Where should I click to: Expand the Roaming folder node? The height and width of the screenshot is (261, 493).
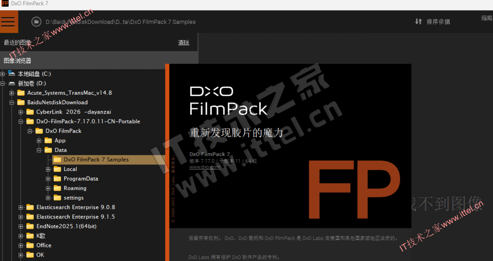pos(48,188)
